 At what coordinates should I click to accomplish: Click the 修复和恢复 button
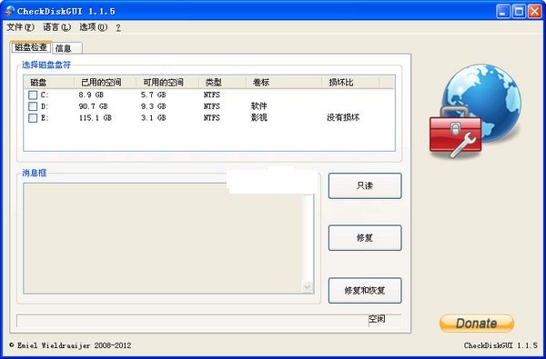[x=365, y=291]
